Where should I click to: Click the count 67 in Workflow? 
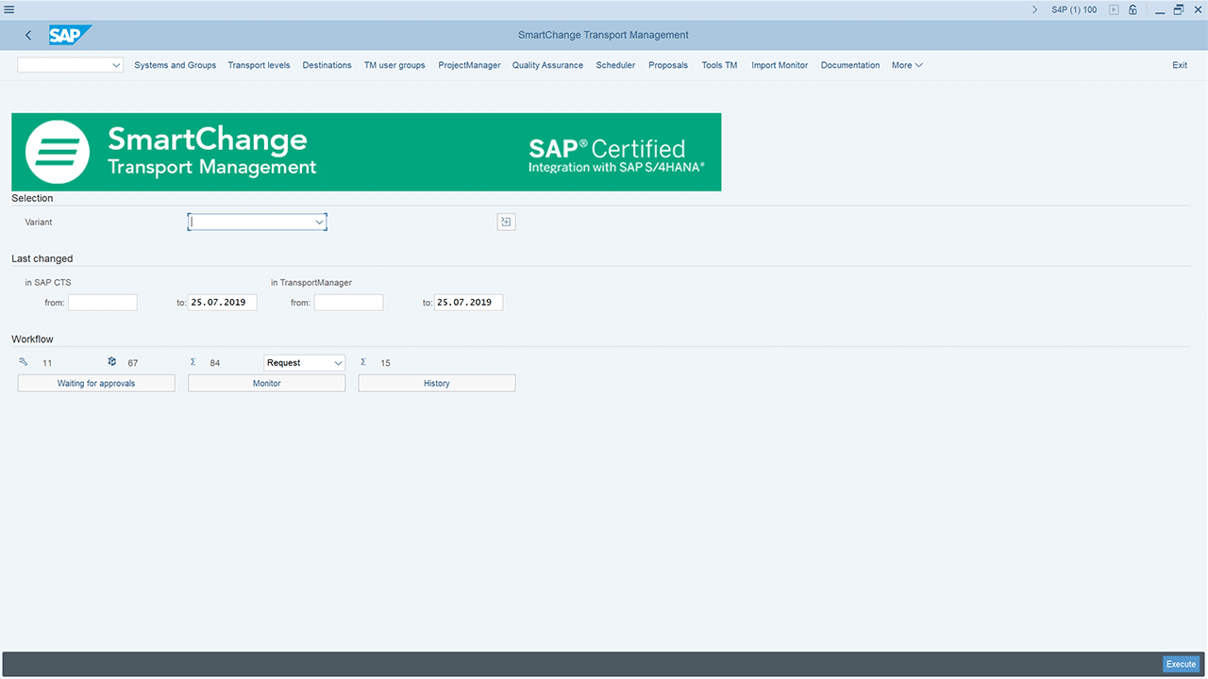(x=133, y=363)
